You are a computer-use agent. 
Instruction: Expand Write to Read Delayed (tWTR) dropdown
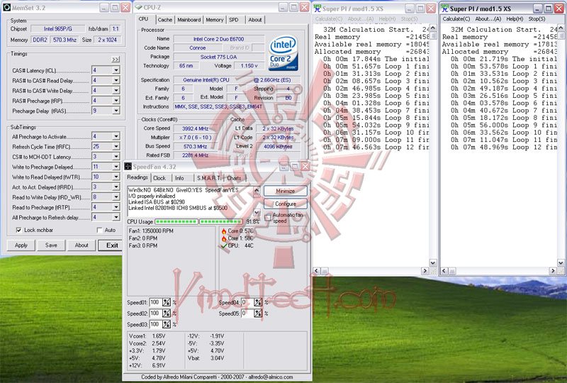click(116, 177)
